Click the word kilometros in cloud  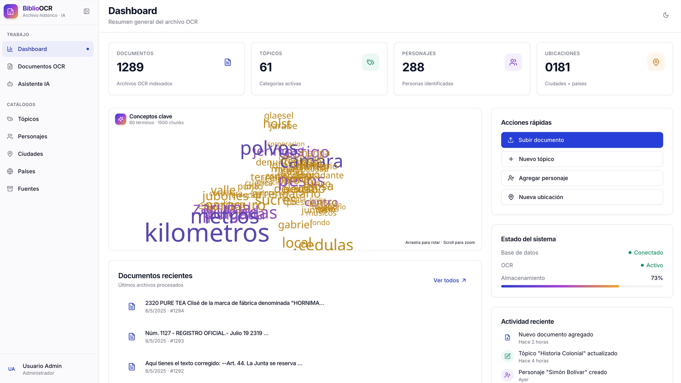click(207, 233)
